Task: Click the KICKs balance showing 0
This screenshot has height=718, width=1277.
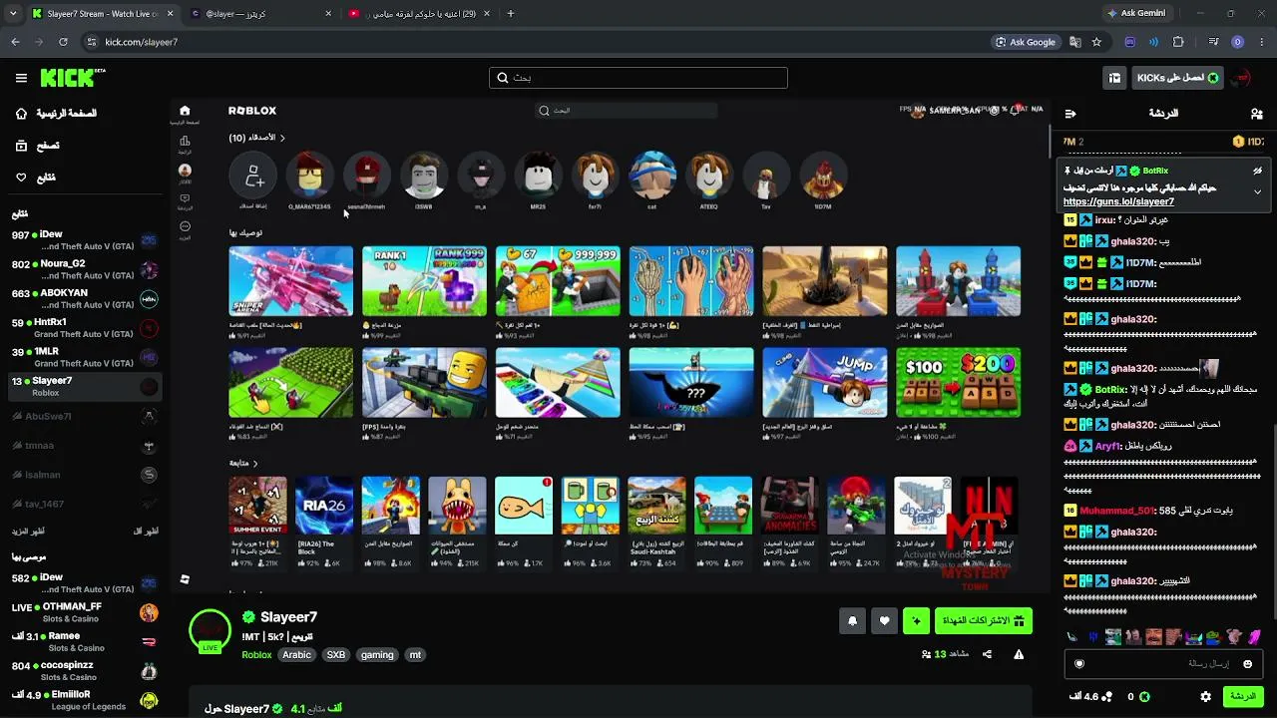Action: 1138,696
